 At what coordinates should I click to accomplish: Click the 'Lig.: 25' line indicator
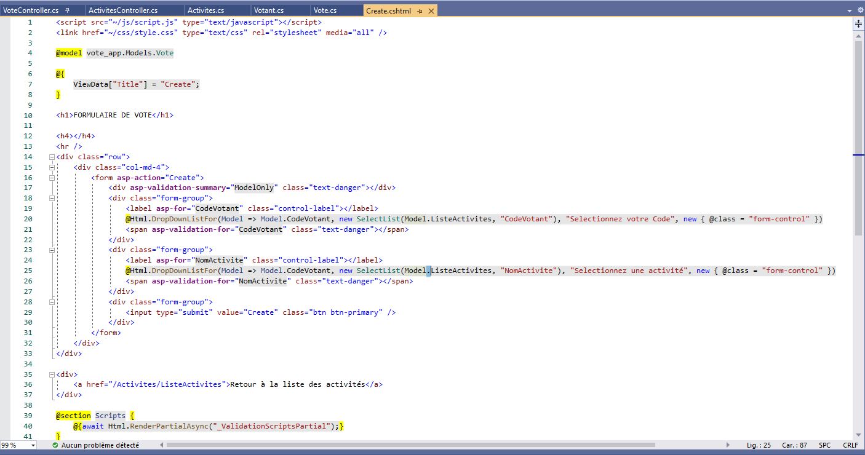[x=759, y=445]
